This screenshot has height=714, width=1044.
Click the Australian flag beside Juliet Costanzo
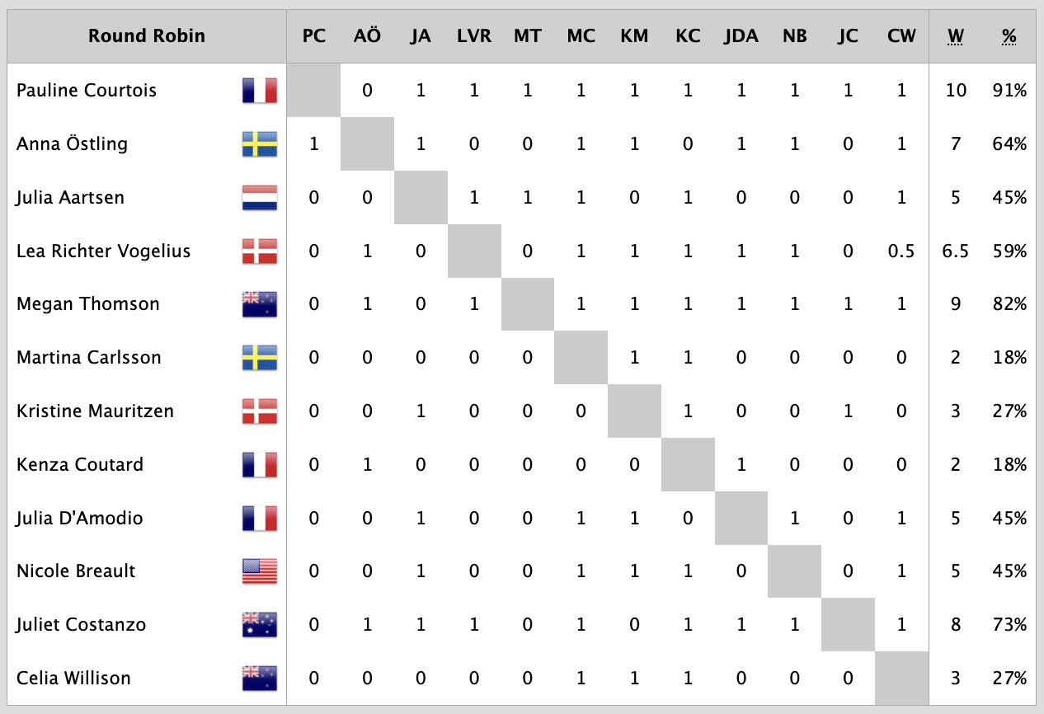pos(260,625)
